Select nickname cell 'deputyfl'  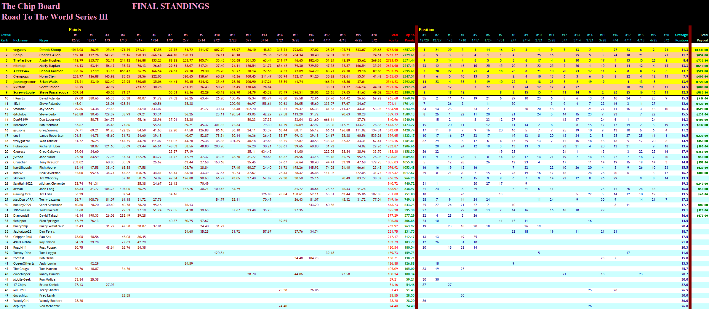[x=20, y=306]
